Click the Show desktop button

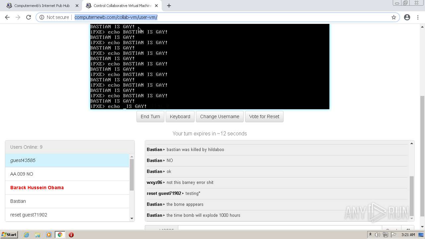tap(421, 235)
